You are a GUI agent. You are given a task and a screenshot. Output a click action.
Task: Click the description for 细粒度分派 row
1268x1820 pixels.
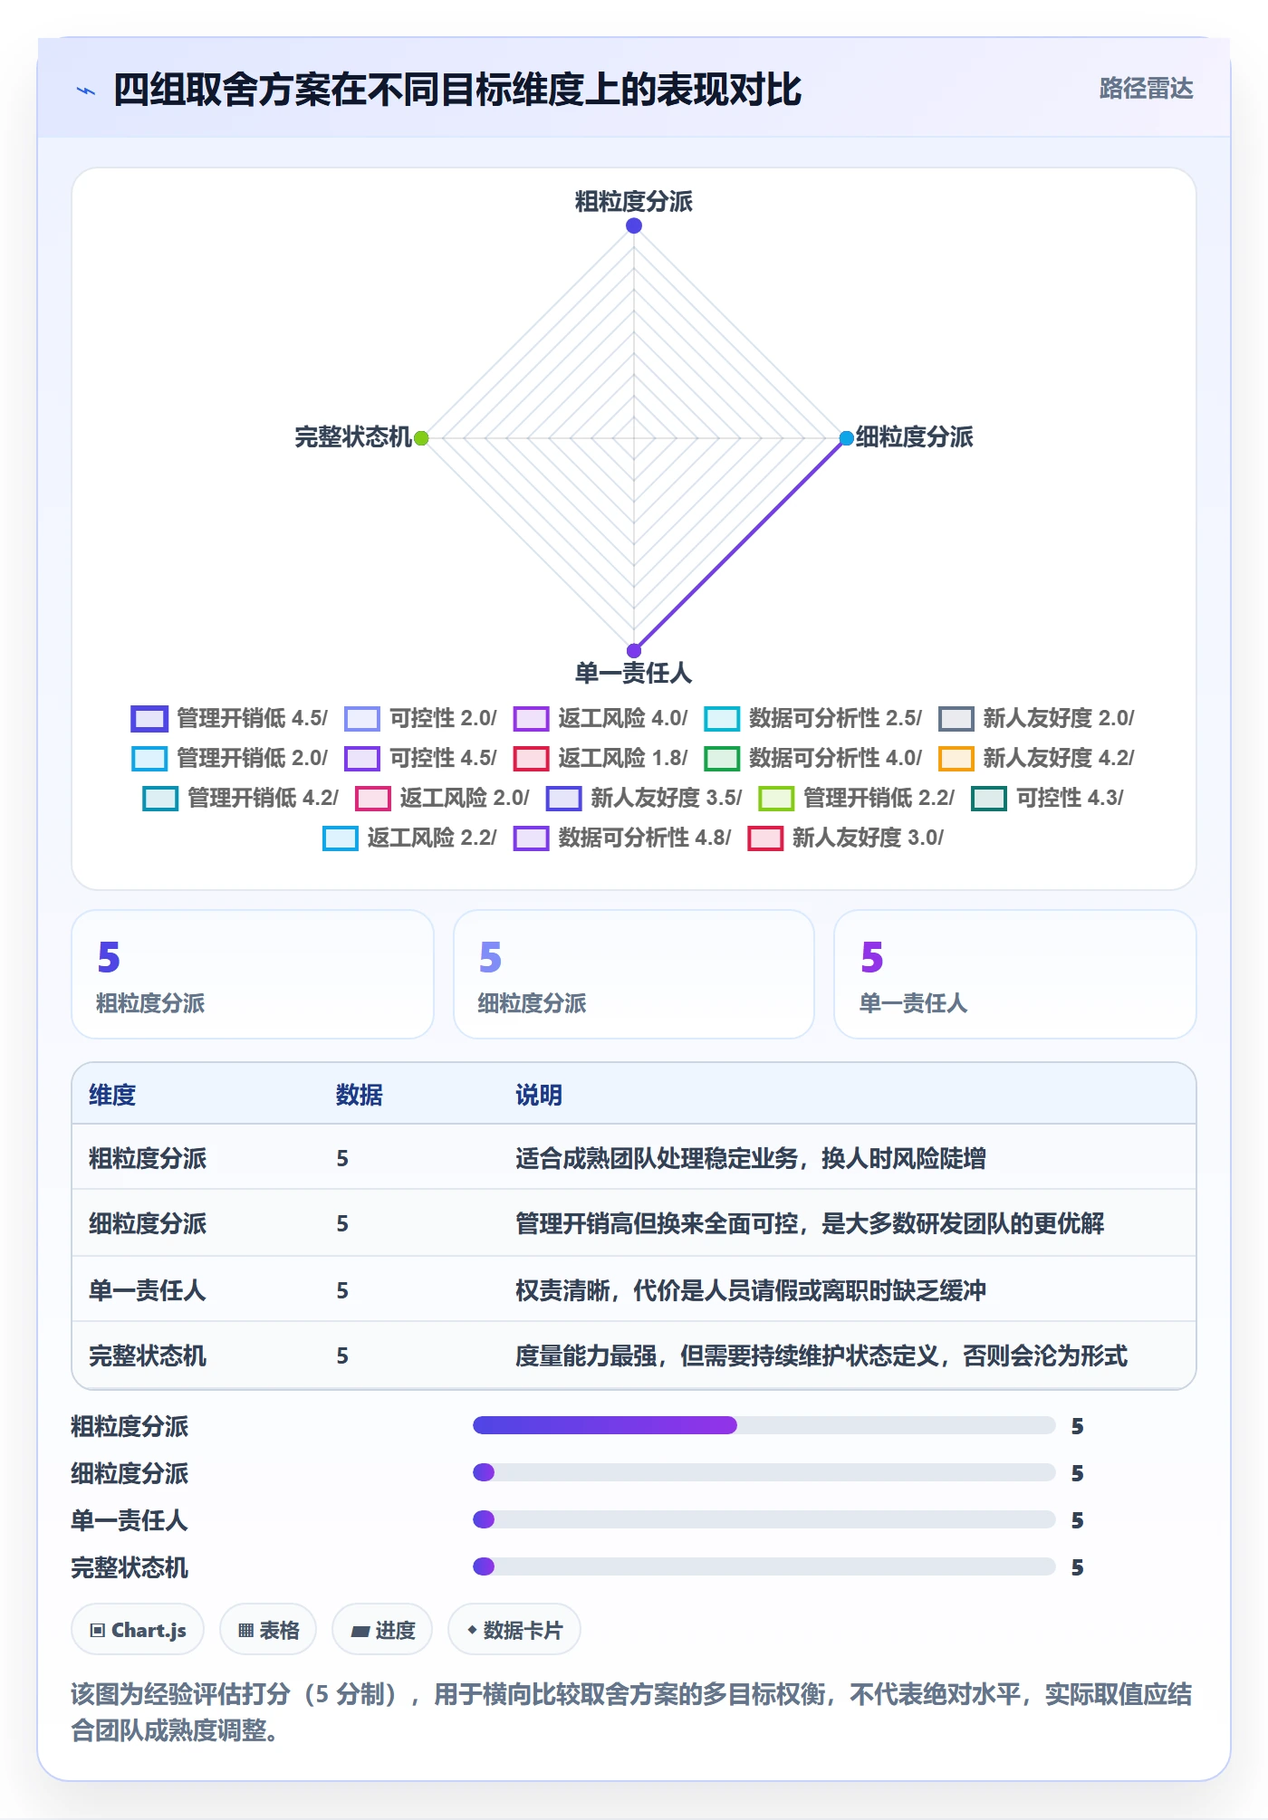(810, 1223)
